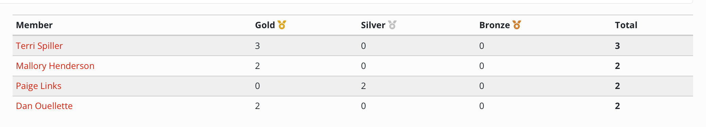This screenshot has height=127, width=706.
Task: Click the bronze medal icon
Action: point(517,25)
